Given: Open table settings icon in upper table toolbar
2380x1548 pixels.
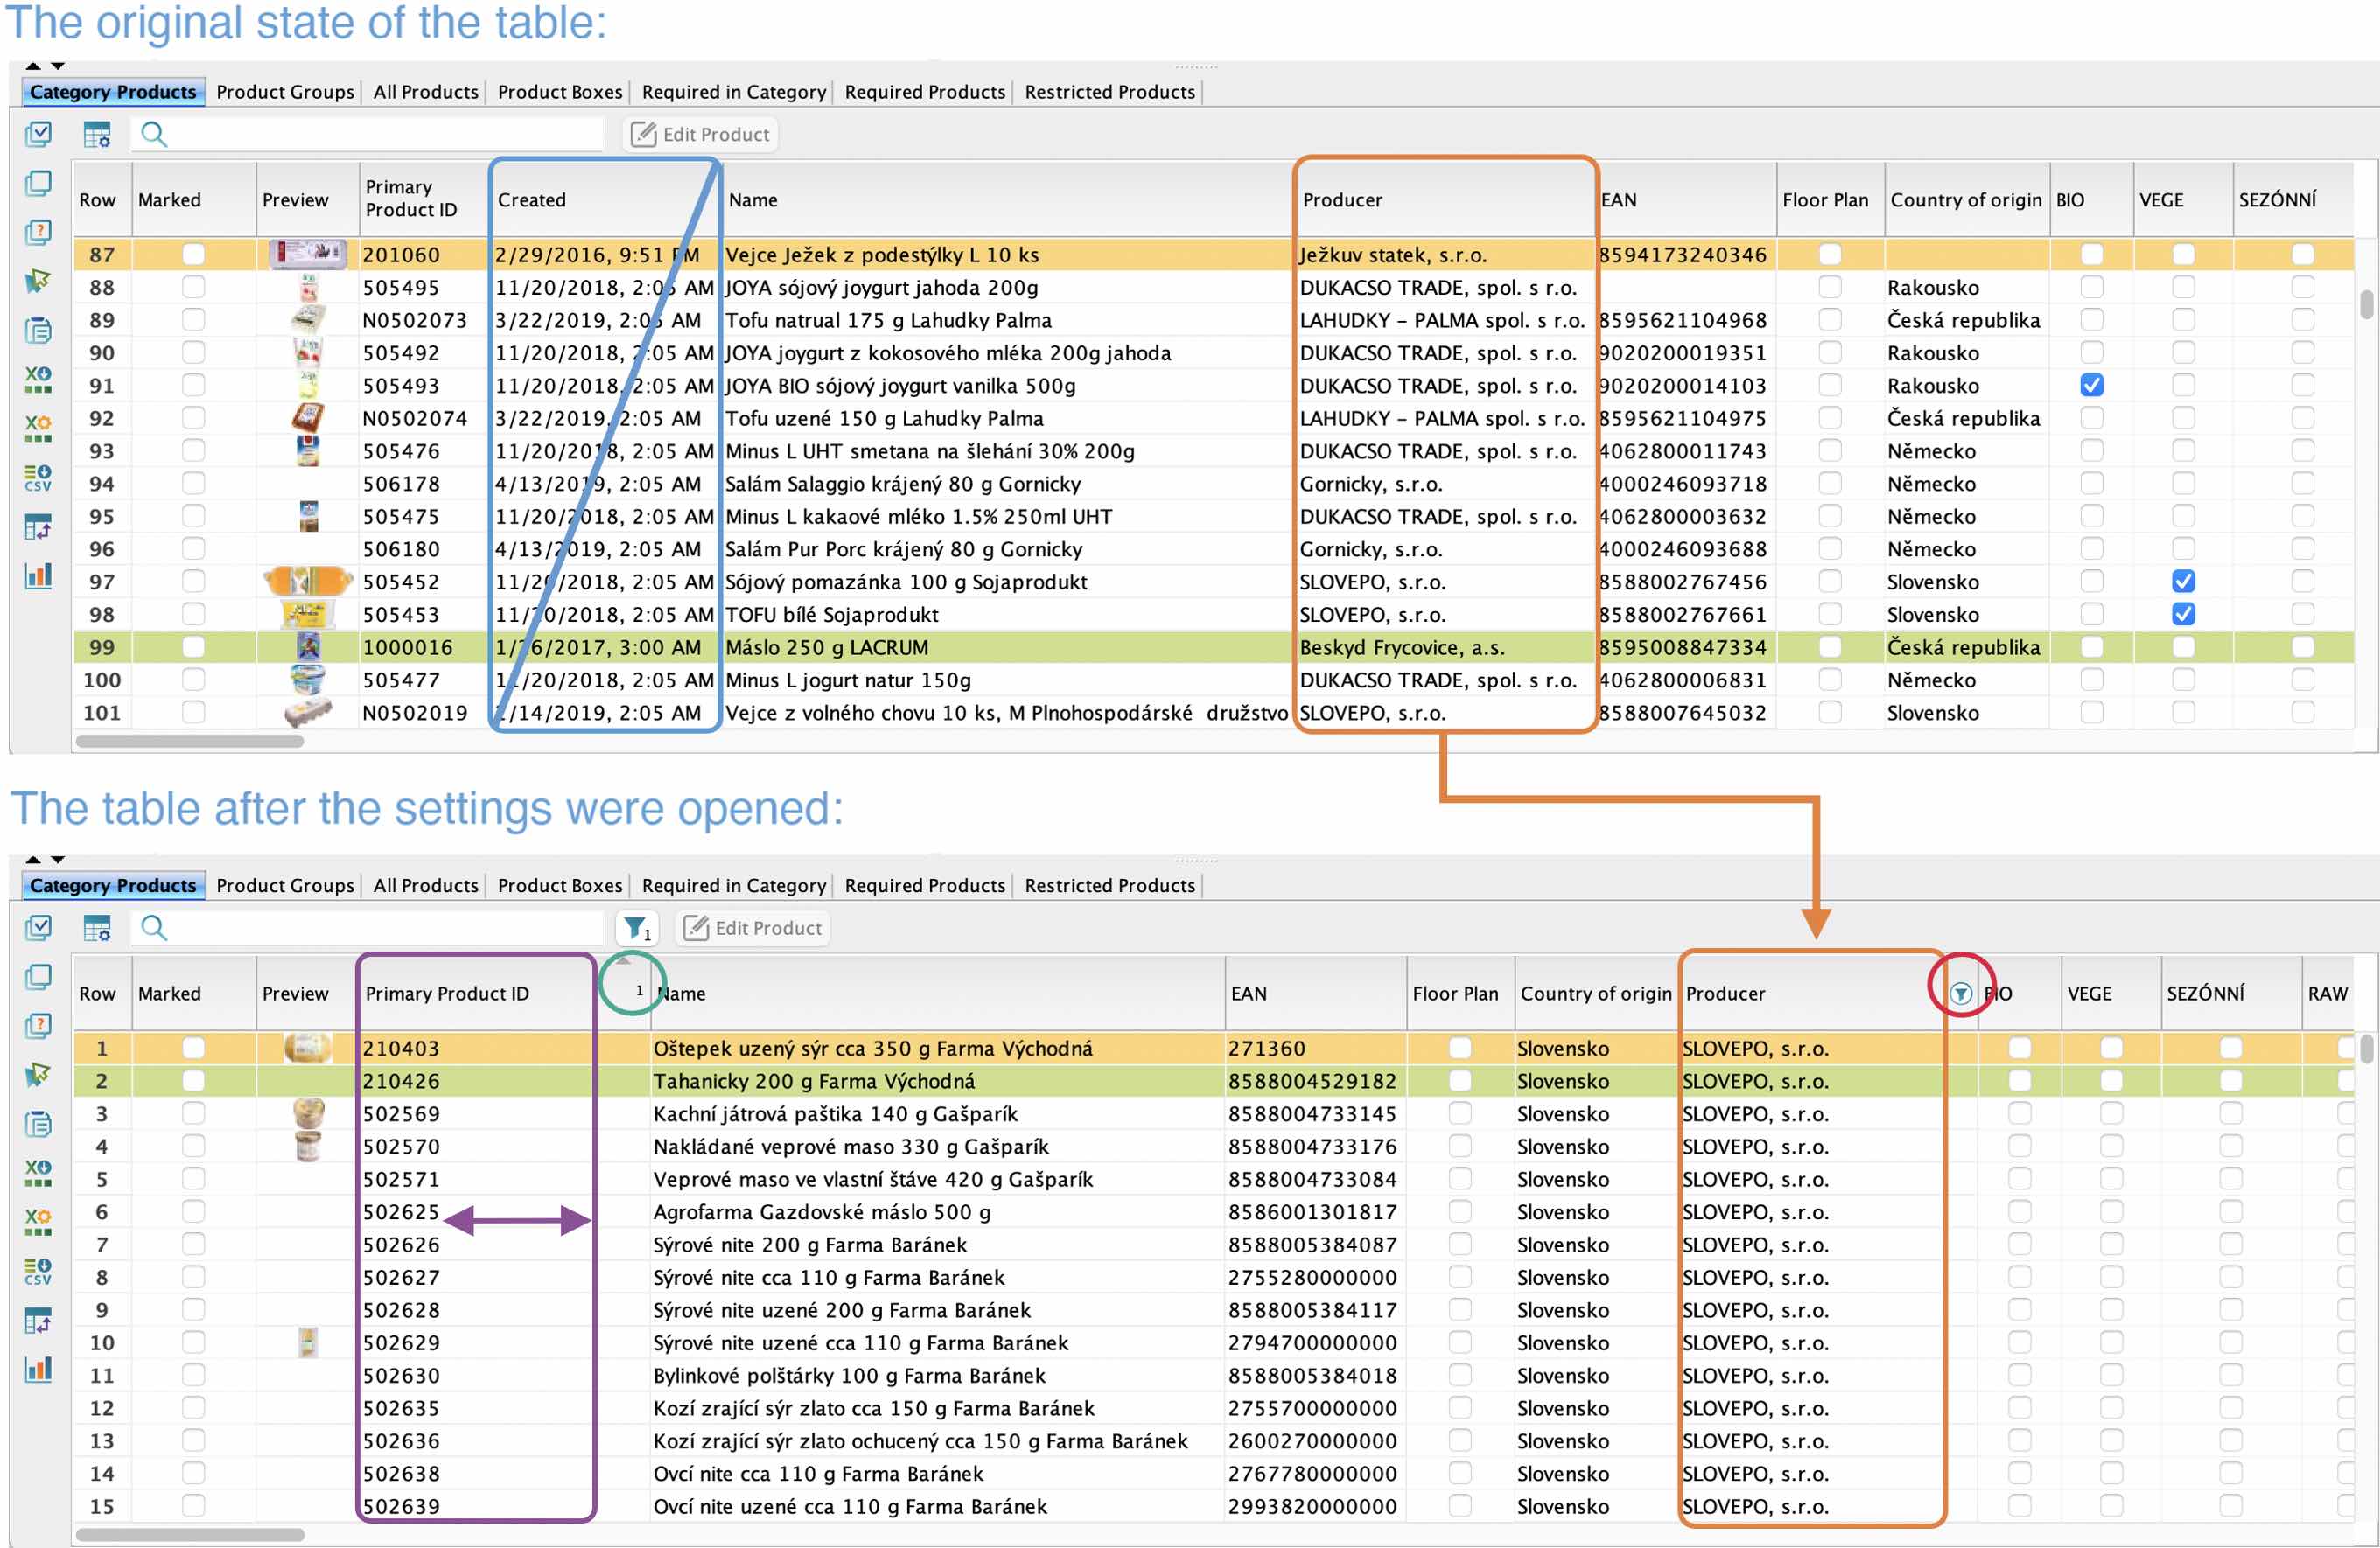Looking at the screenshot, I should [x=97, y=134].
